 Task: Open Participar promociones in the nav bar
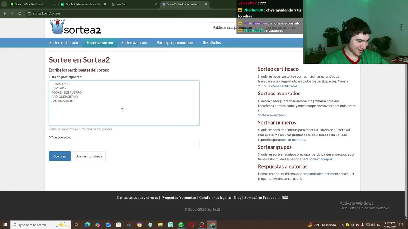tap(175, 43)
